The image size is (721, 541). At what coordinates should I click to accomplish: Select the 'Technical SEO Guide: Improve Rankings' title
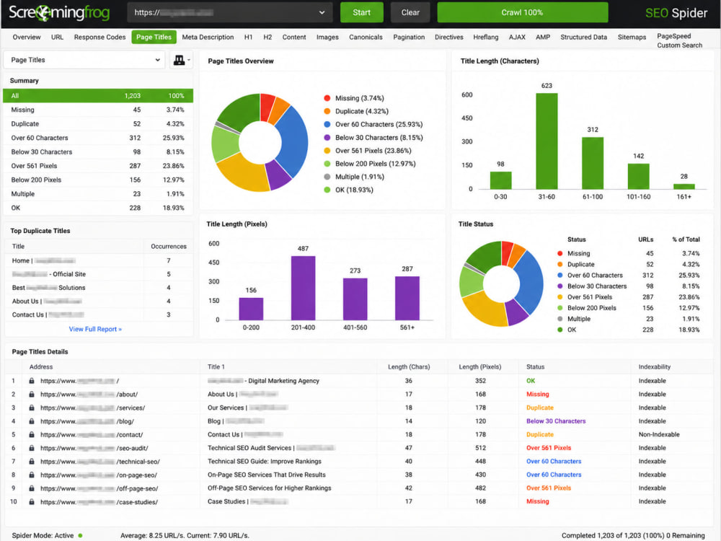click(x=265, y=462)
